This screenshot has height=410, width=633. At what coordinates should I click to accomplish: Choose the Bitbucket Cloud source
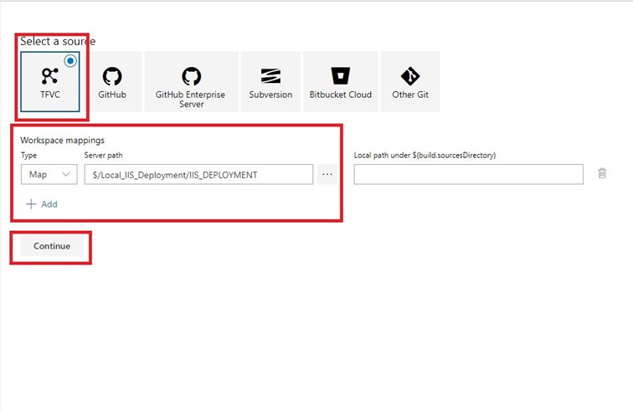click(340, 82)
